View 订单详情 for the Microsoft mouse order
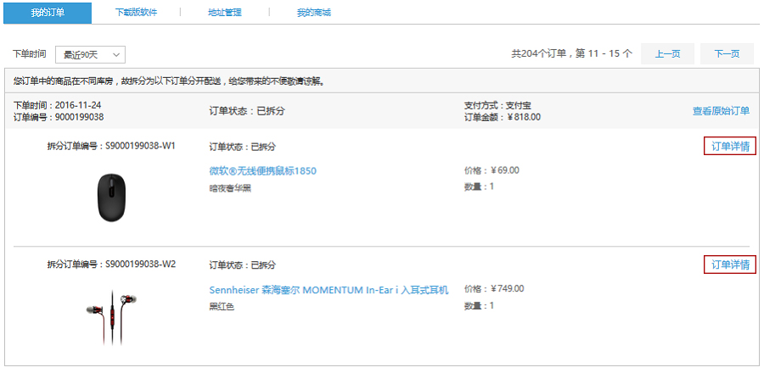764x373 pixels. coord(730,147)
